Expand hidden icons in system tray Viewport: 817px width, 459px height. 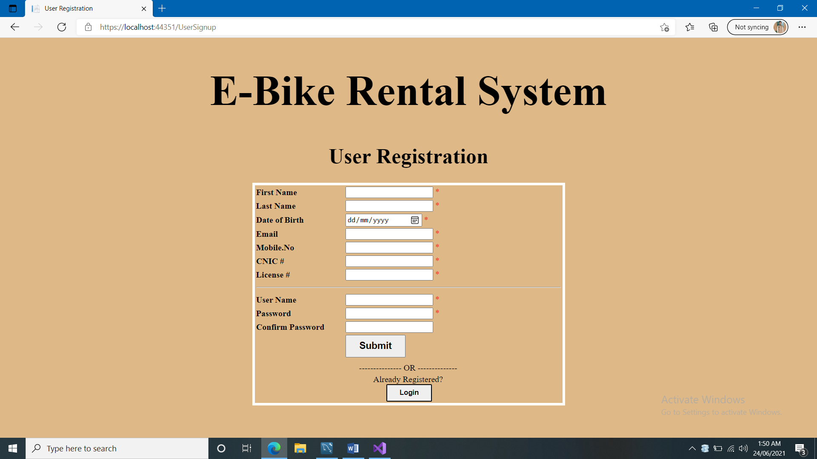(692, 448)
